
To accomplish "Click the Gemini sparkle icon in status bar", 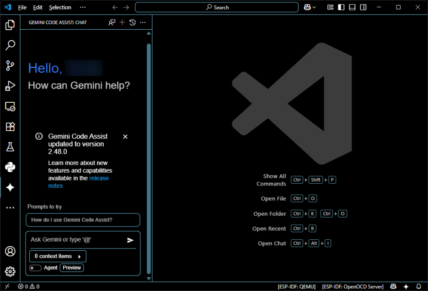I will 406,286.
